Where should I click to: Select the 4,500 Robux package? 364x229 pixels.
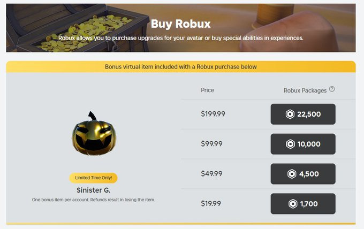(x=303, y=174)
